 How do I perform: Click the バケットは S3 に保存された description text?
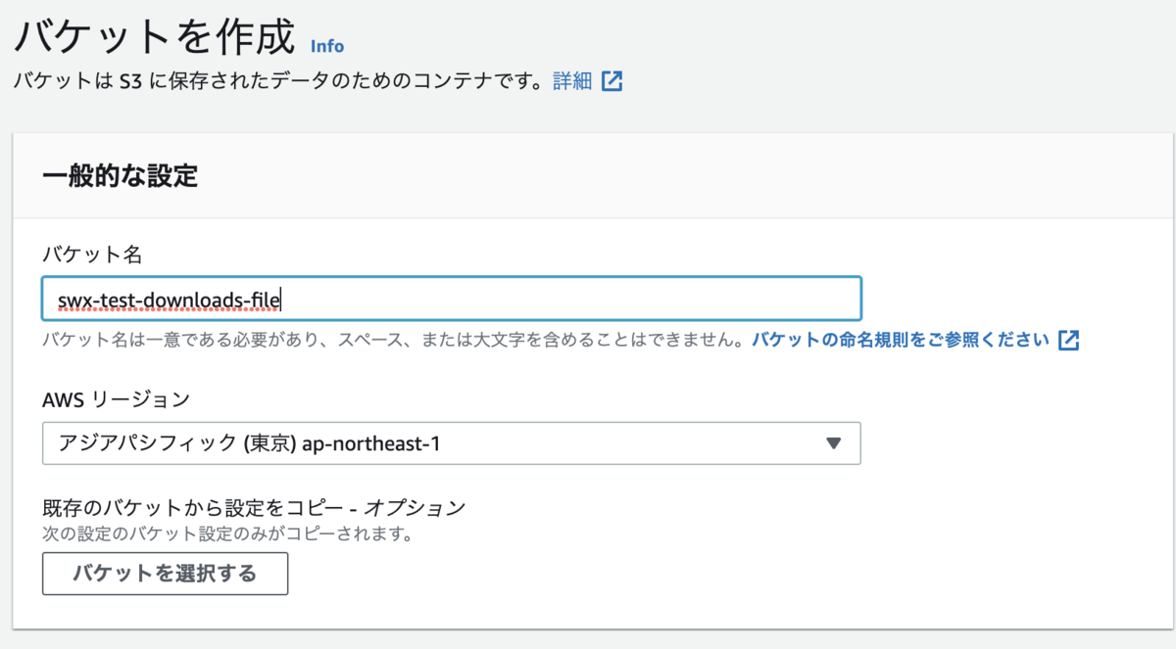[x=278, y=81]
